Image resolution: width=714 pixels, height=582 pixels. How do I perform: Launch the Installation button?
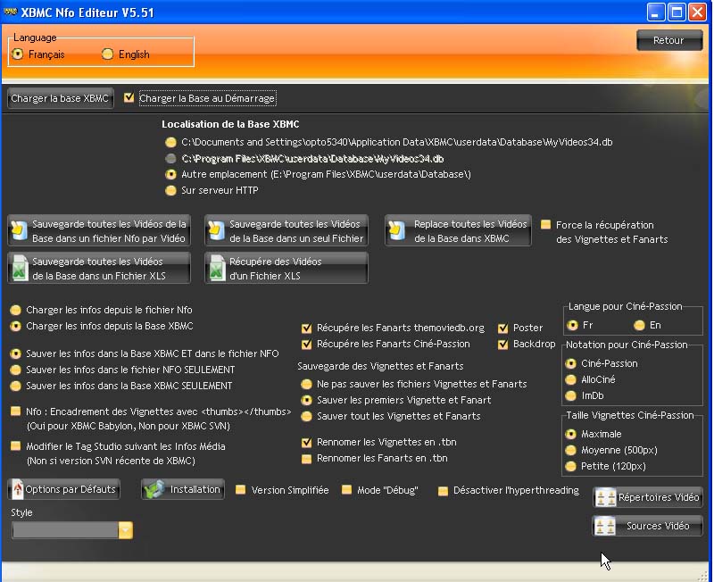pyautogui.click(x=183, y=489)
